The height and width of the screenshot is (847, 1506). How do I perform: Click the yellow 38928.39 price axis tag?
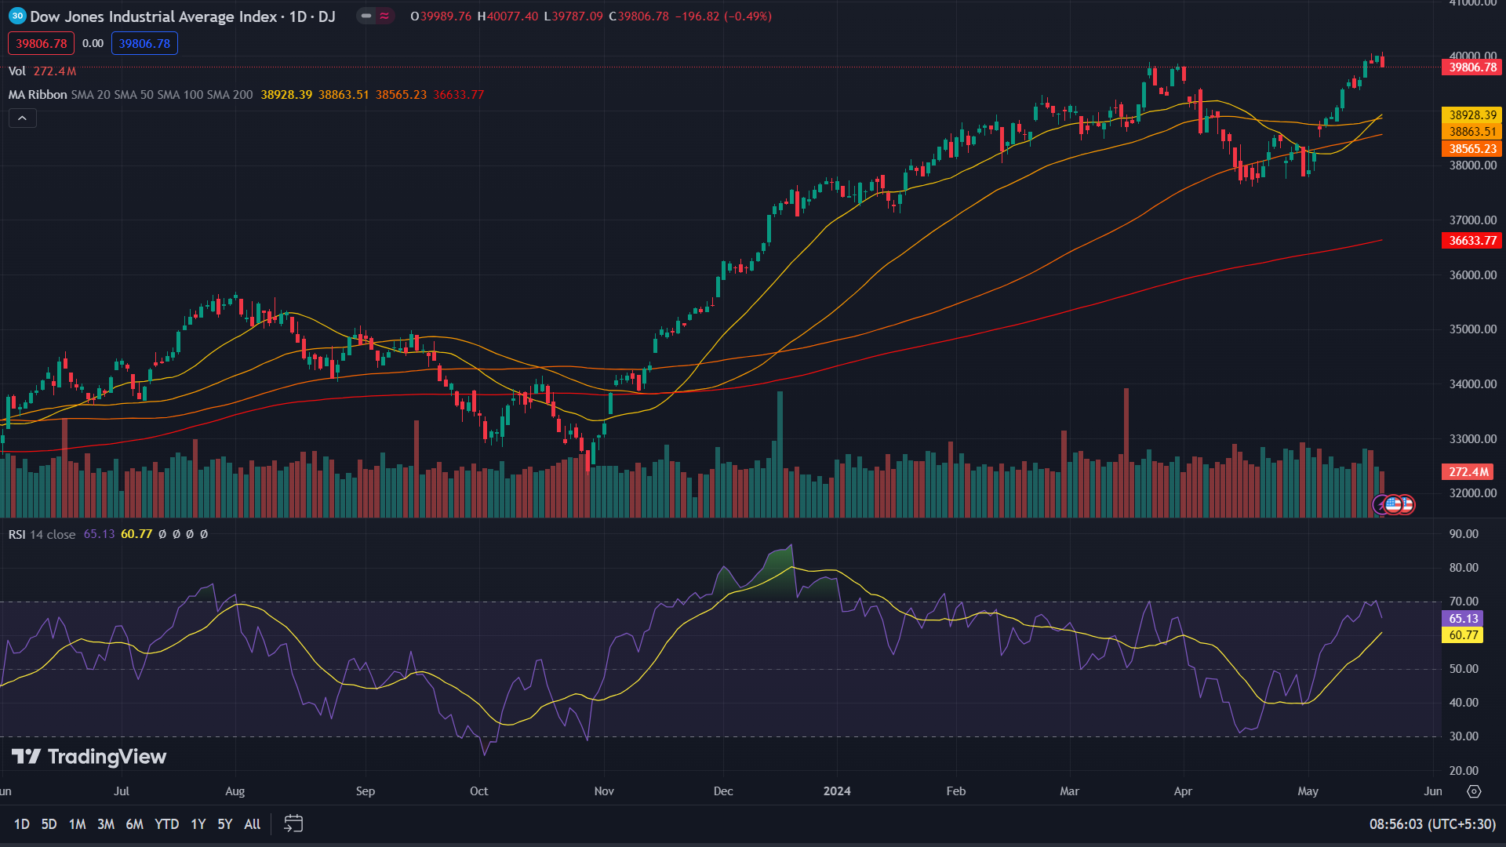1472,115
